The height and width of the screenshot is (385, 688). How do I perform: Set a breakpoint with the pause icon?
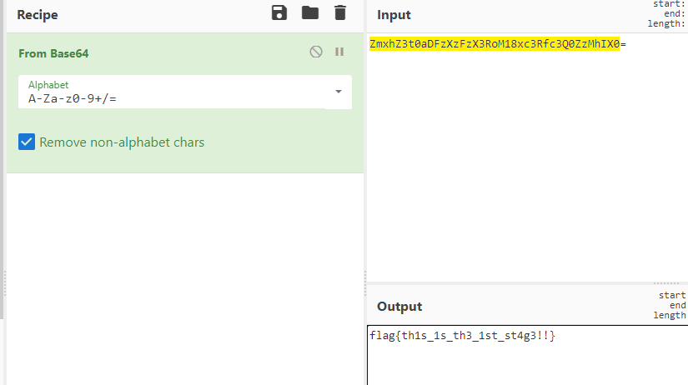click(339, 52)
